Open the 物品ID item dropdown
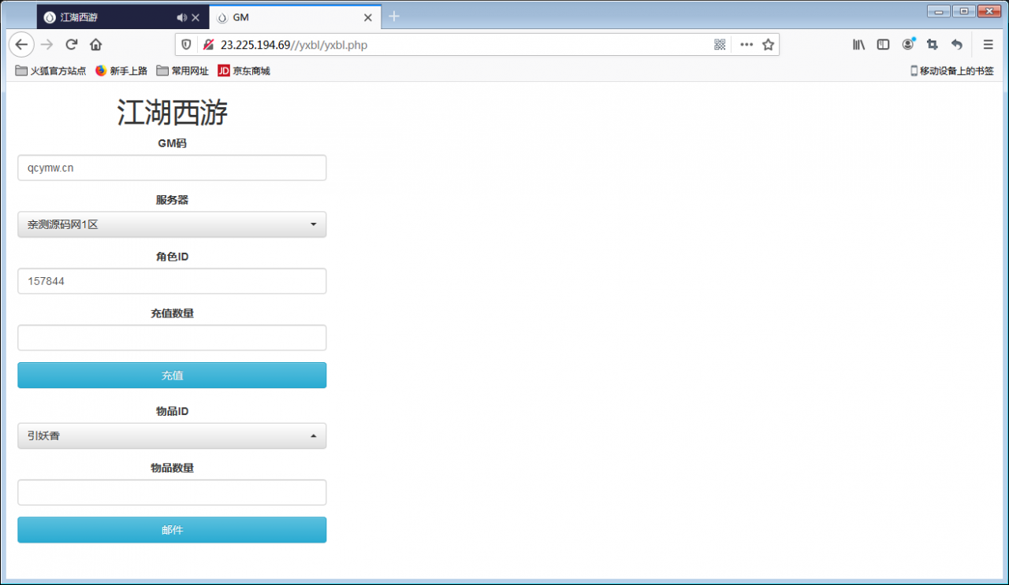Image resolution: width=1009 pixels, height=585 pixels. coord(172,435)
